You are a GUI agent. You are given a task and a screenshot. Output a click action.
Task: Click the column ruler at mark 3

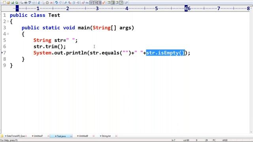tap(97, 8)
